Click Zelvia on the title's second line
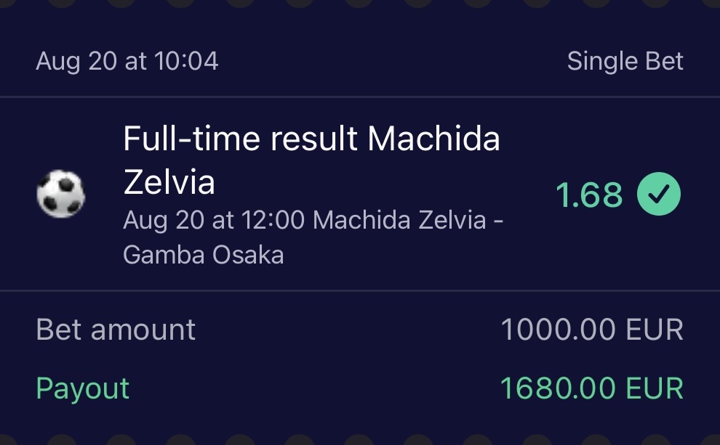Image resolution: width=720 pixels, height=445 pixels. [x=169, y=182]
